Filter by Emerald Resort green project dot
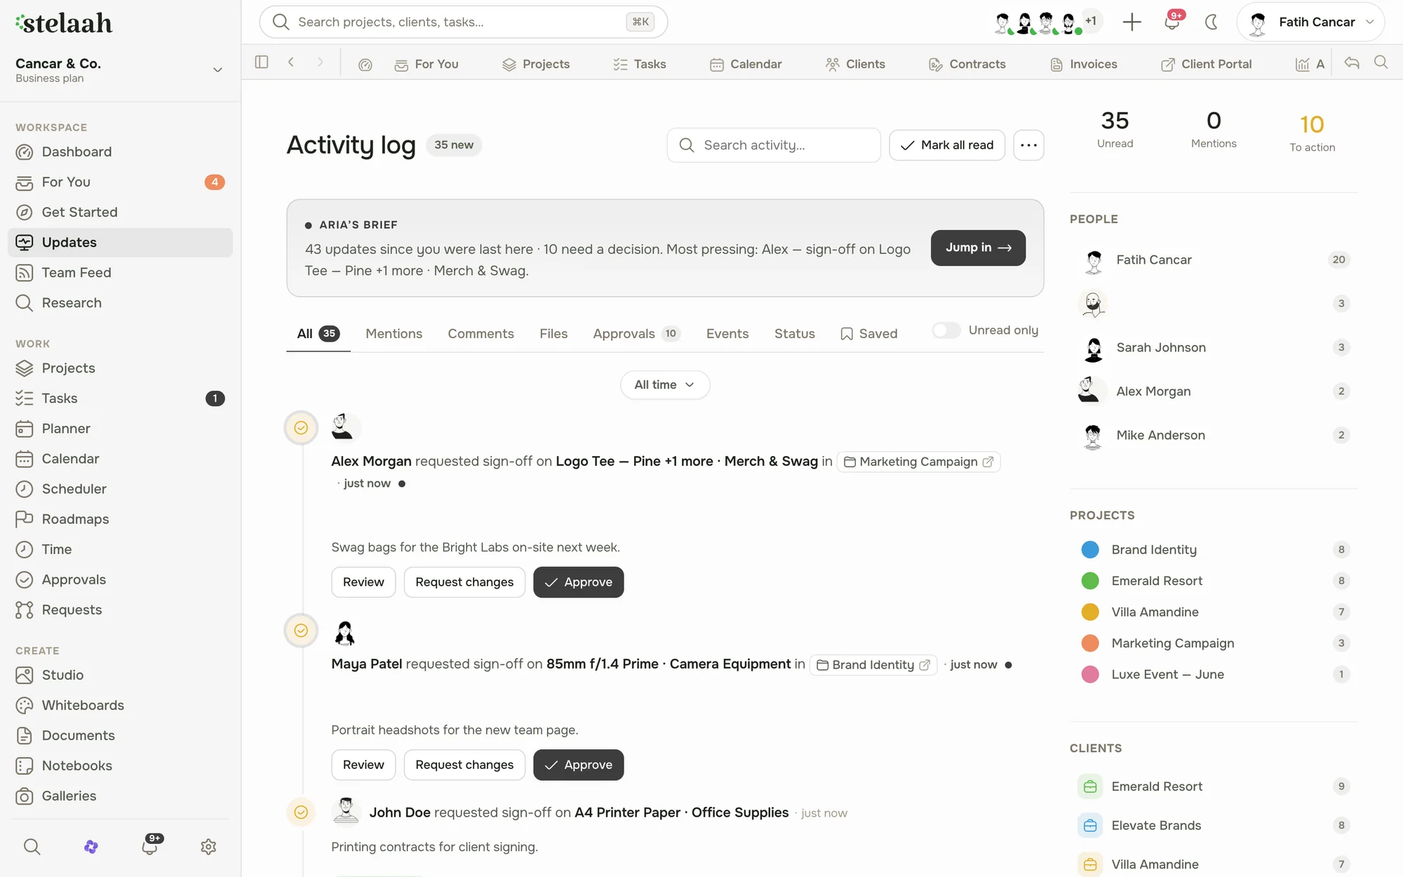Viewport: 1403px width, 877px height. (x=1089, y=580)
